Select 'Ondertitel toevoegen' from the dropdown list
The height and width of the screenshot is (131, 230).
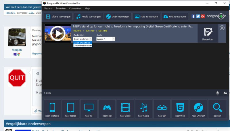[x=83, y=45]
